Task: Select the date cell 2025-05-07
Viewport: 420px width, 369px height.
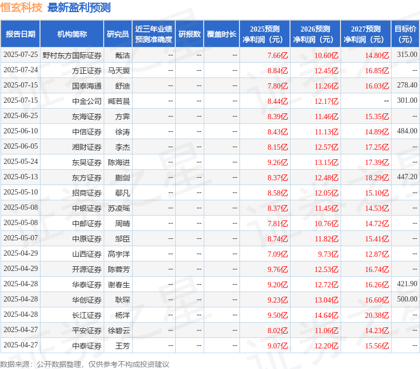Action: point(21,238)
